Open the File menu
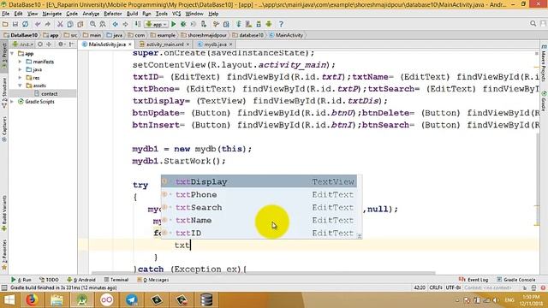This screenshot has height=308, width=548. pyautogui.click(x=6, y=14)
